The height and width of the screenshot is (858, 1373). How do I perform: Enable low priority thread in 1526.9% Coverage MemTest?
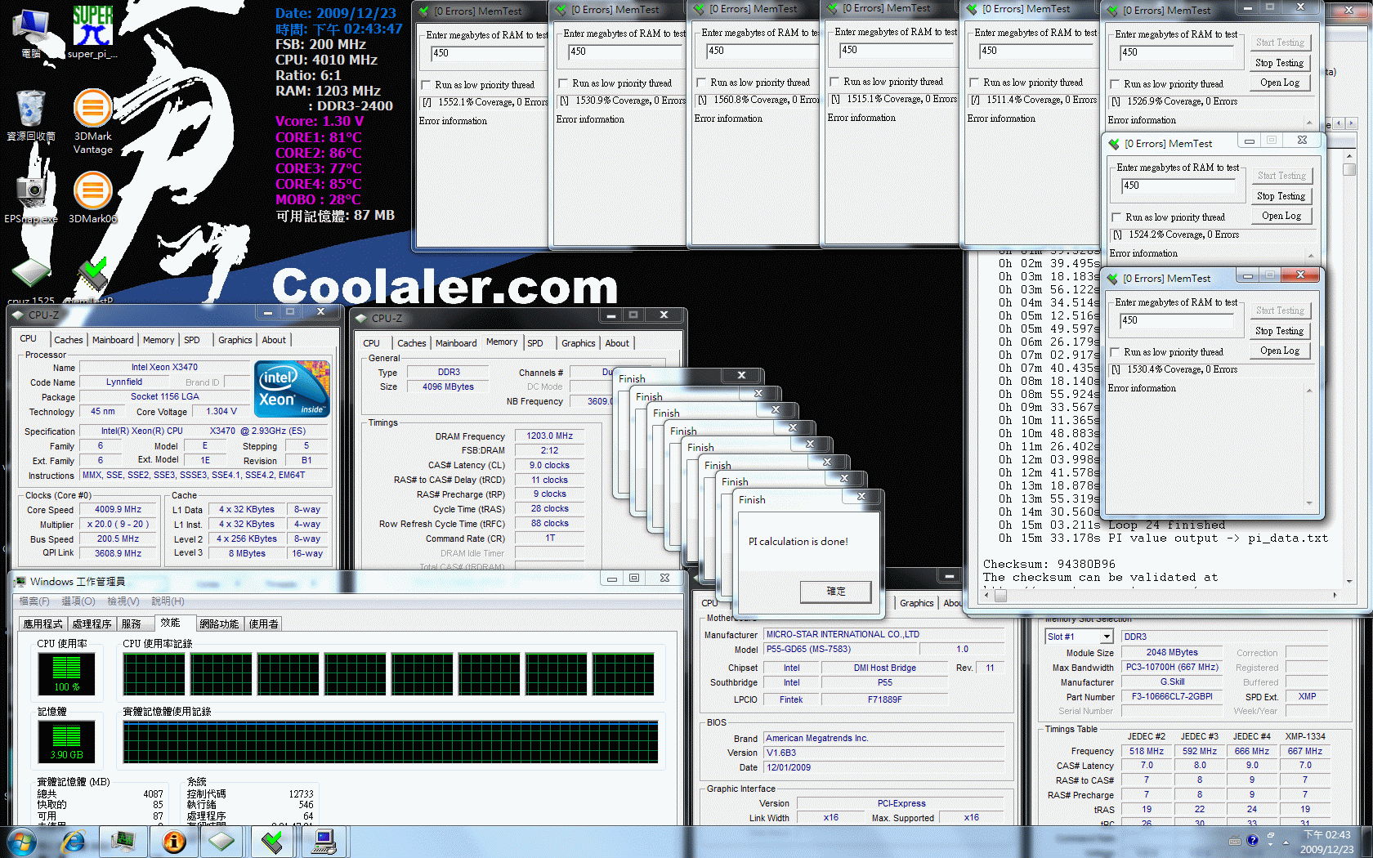(x=1115, y=84)
